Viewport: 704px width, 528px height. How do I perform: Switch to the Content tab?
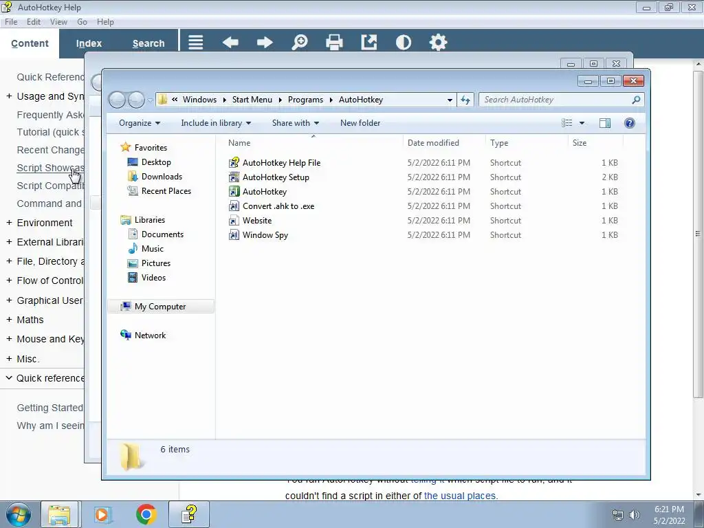tap(30, 43)
